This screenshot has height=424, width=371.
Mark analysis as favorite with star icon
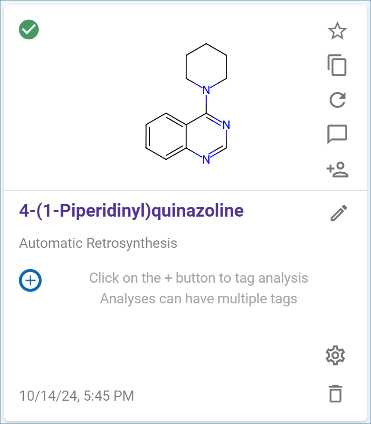[x=337, y=31]
